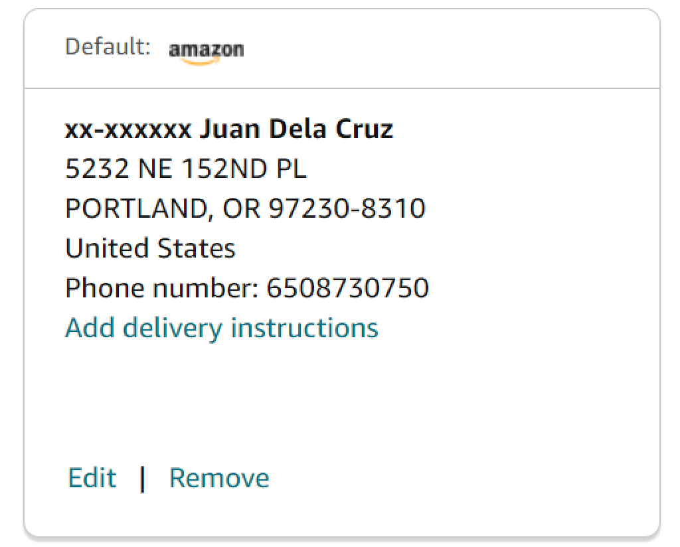Click the "Phone number:" label
680x547 pixels.
pyautogui.click(x=161, y=288)
